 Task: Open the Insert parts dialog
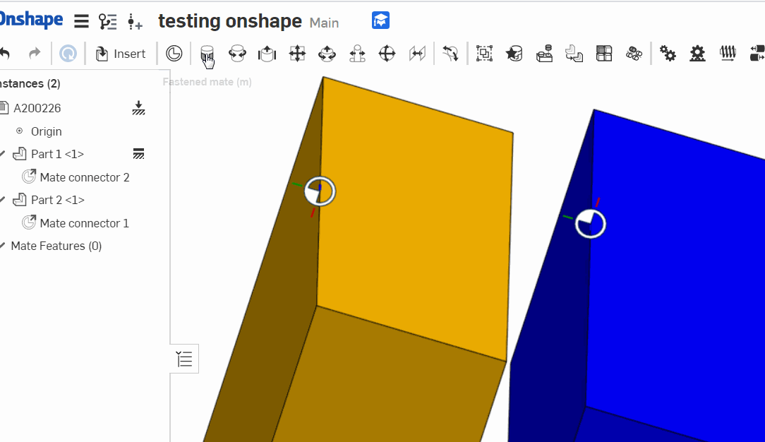(121, 54)
